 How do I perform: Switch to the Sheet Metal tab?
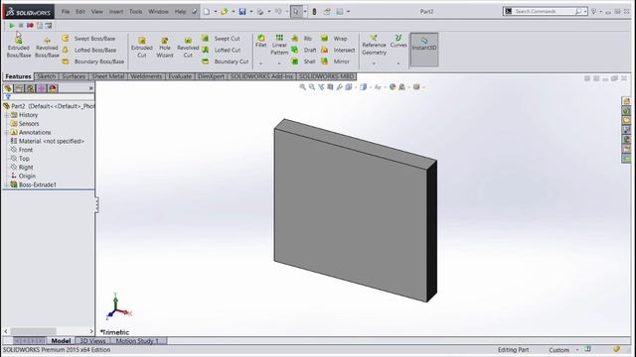[108, 76]
